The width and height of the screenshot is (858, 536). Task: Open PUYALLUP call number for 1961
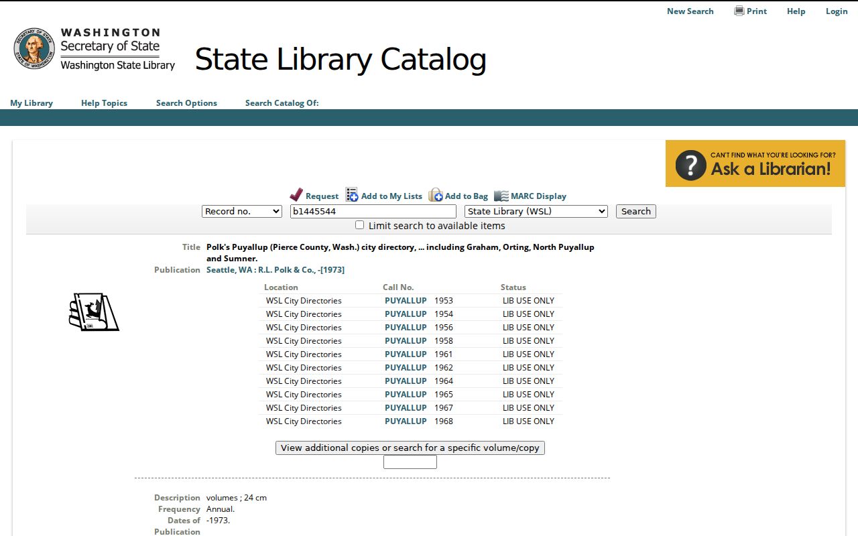click(x=406, y=354)
